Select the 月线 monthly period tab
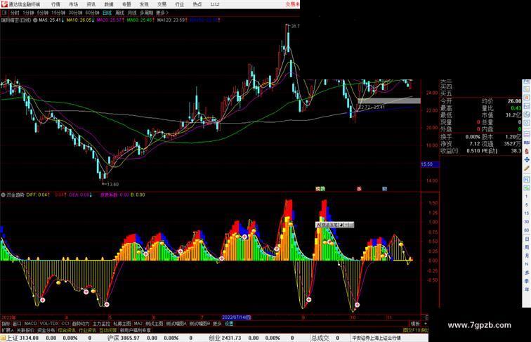This screenshot has width=531, height=342. (x=132, y=13)
